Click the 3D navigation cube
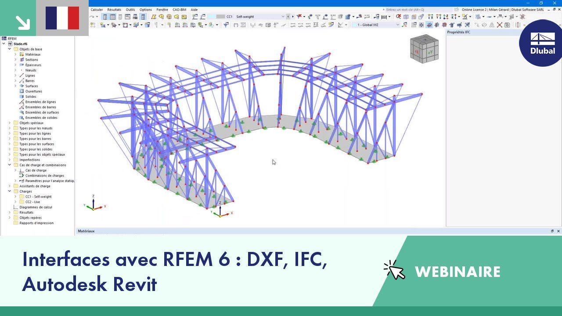Image resolution: width=562 pixels, height=316 pixels. point(424,49)
